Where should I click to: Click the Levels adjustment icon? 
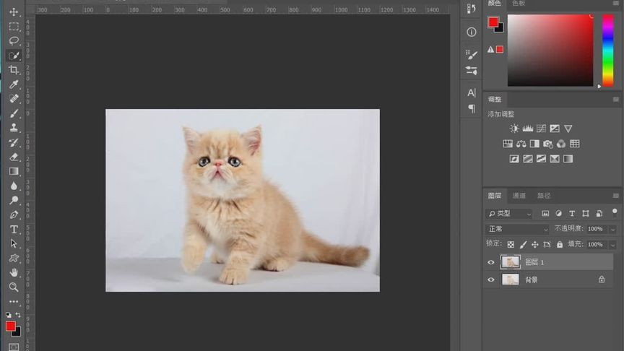coord(527,129)
